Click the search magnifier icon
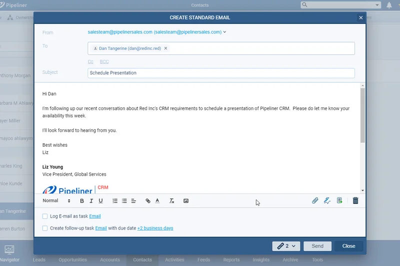This screenshot has width=400, height=266. tap(304, 5)
